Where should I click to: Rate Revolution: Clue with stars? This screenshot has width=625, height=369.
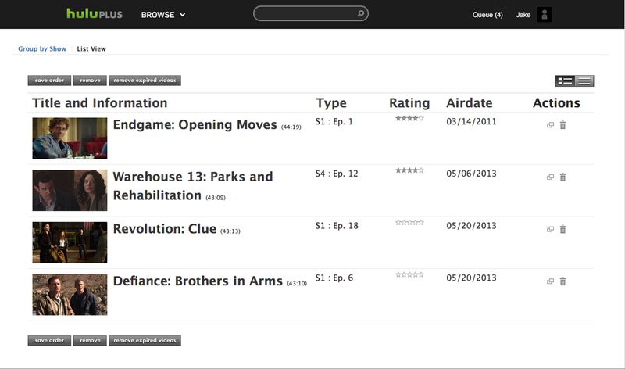[x=409, y=223]
